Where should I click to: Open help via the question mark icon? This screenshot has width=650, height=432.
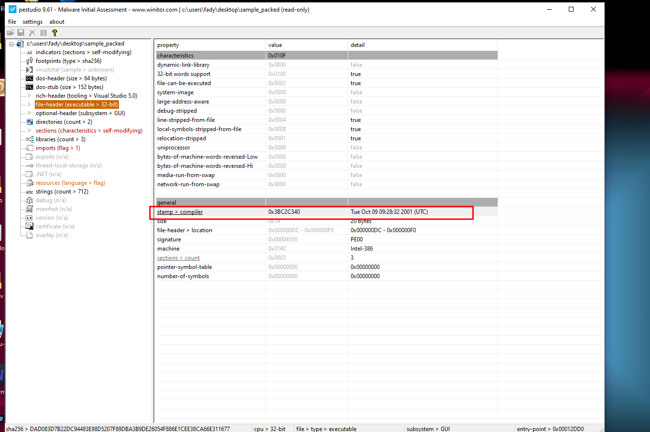[55, 32]
